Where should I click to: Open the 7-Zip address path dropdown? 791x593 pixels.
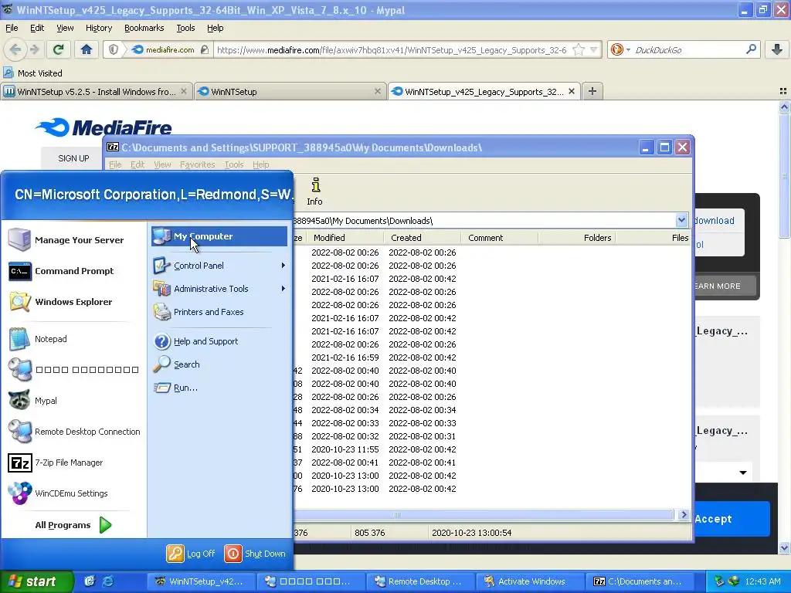tap(681, 220)
